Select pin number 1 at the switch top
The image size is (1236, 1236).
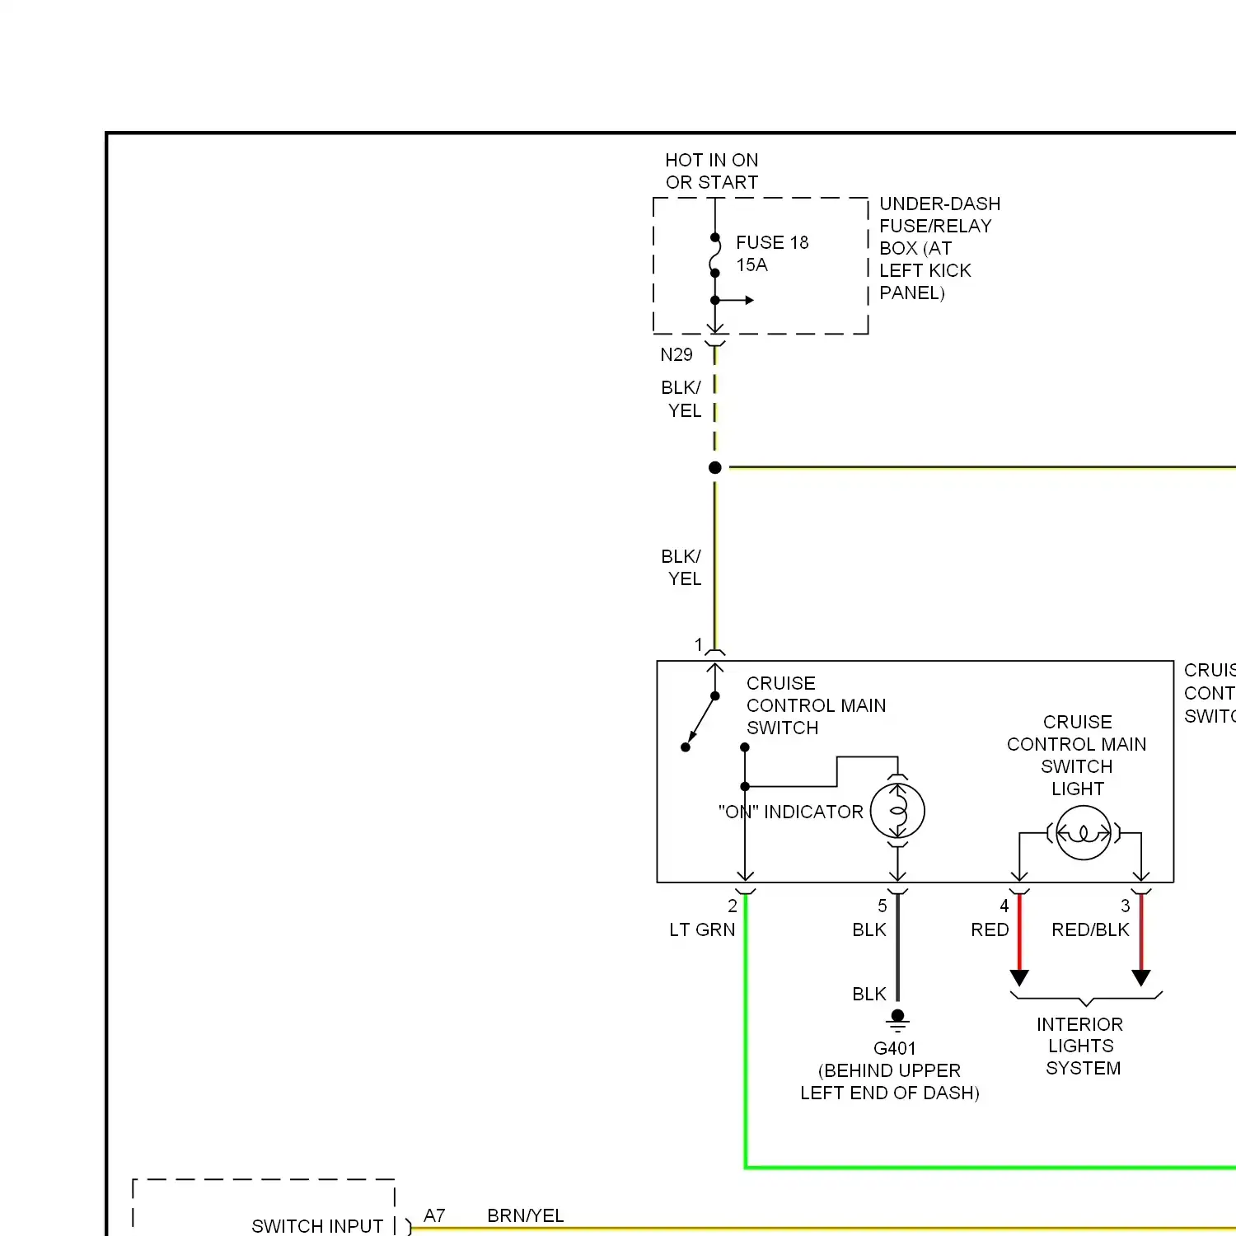tap(698, 644)
